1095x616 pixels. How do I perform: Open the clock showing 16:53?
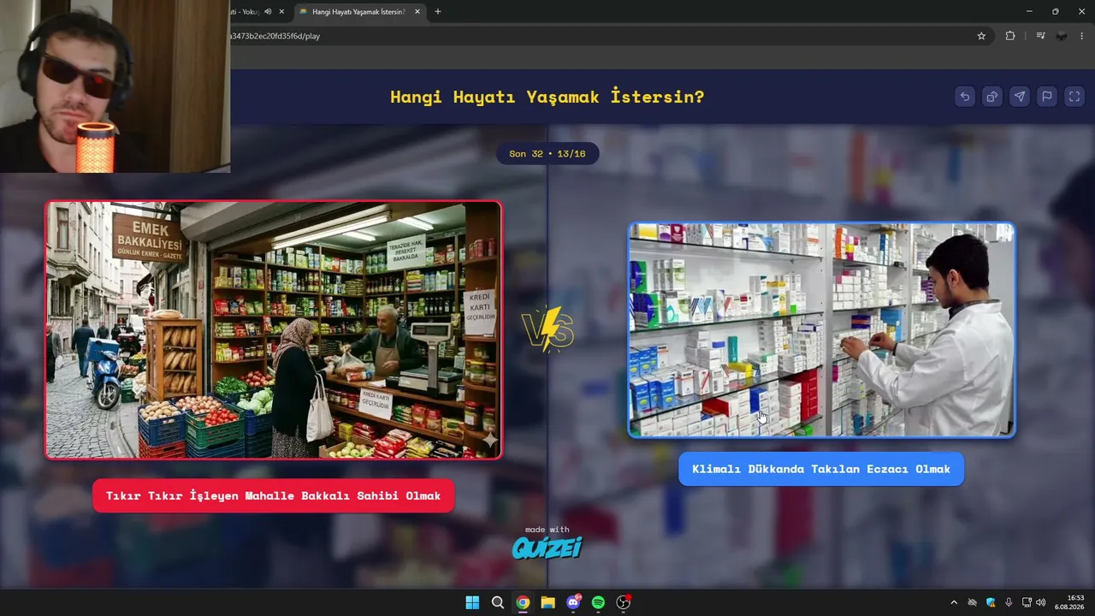(x=1069, y=602)
